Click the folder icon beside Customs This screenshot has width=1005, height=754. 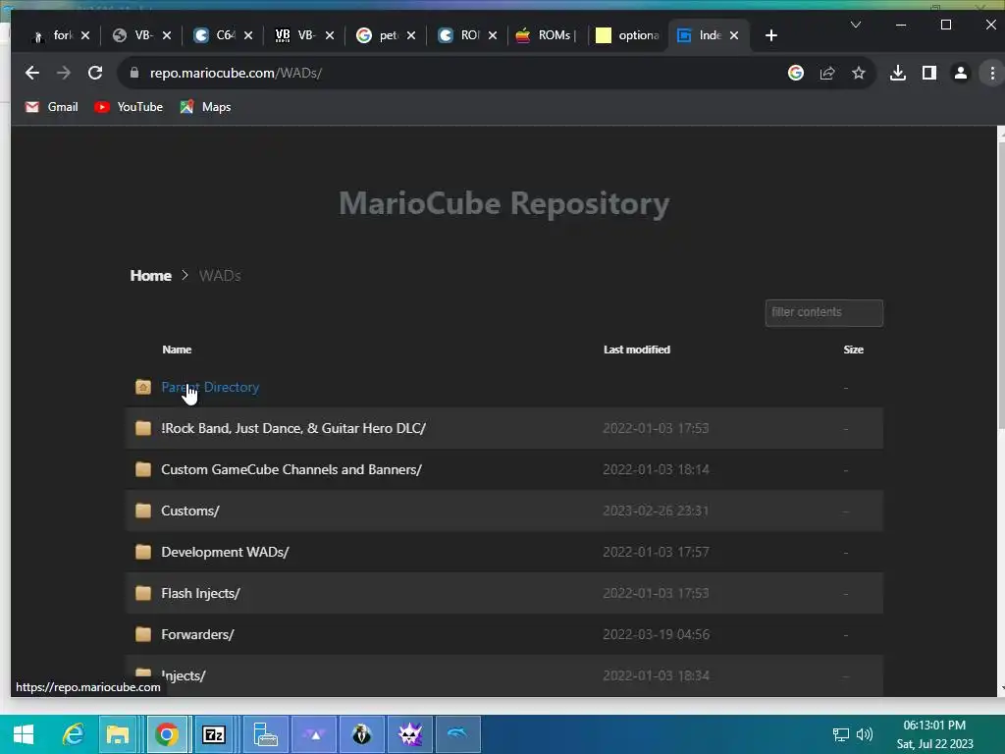(143, 511)
